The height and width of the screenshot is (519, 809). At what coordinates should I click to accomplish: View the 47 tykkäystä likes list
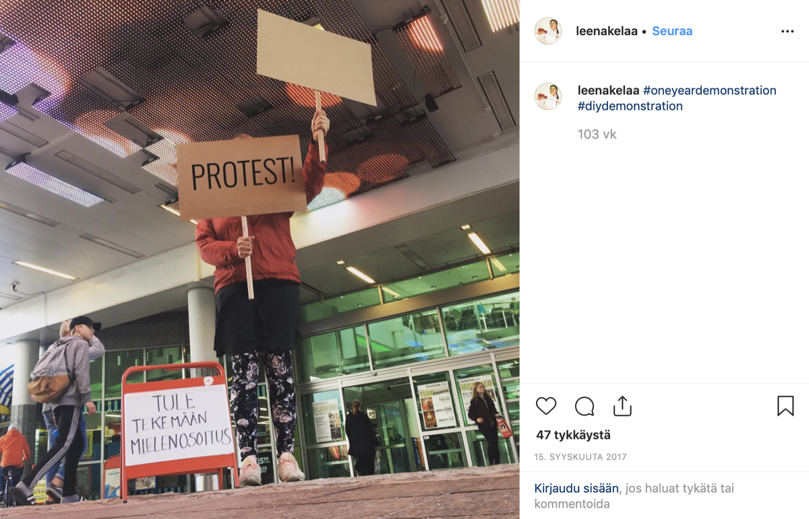click(x=573, y=435)
